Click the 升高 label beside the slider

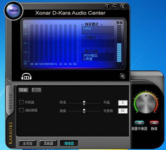coord(107,102)
